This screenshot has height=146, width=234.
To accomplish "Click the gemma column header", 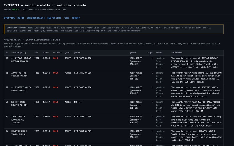I will coord(133,52).
